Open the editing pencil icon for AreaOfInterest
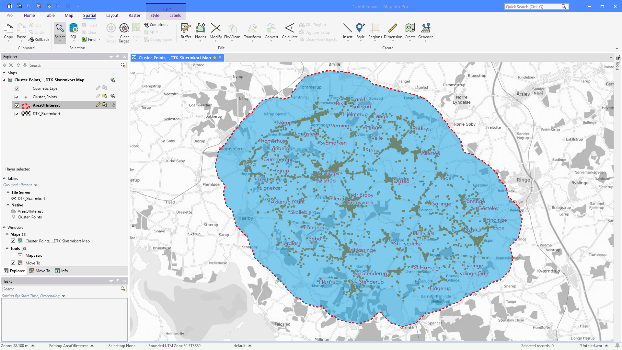This screenshot has width=622, height=350. (x=98, y=105)
